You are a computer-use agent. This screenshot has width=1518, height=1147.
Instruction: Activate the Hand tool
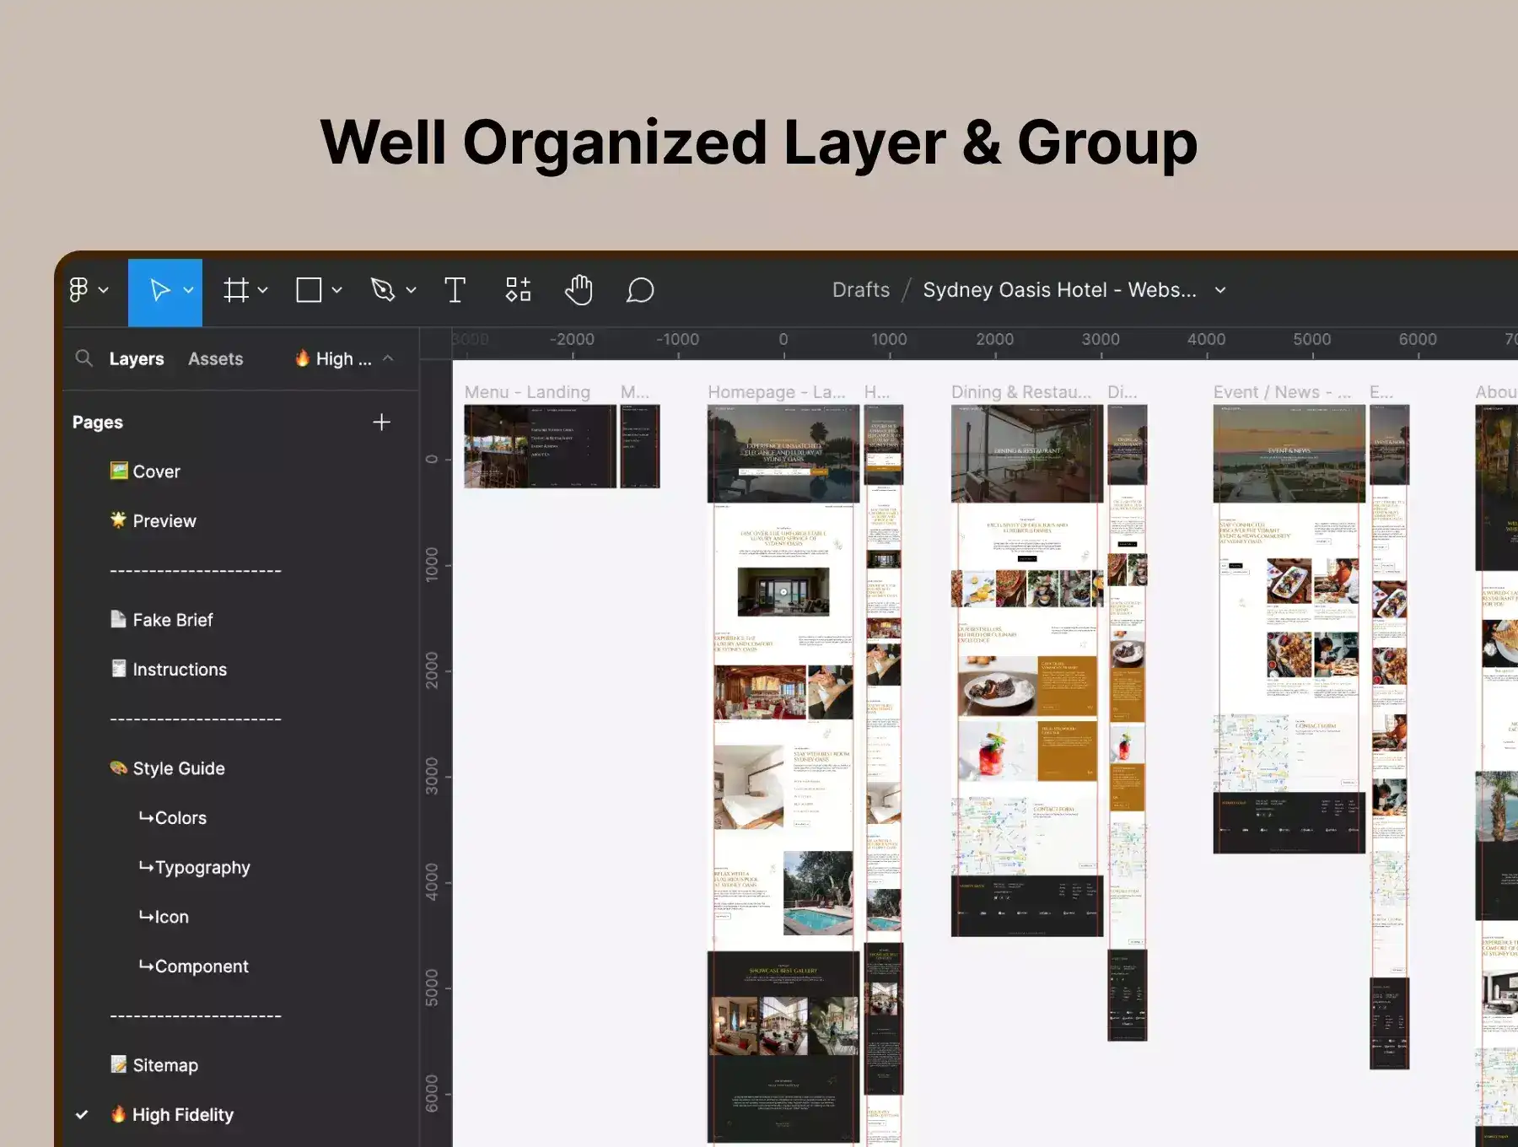[x=579, y=290]
